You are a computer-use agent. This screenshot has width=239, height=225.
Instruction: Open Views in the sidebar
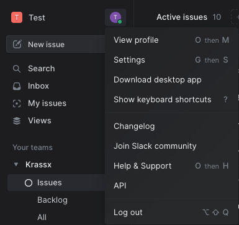click(x=40, y=121)
